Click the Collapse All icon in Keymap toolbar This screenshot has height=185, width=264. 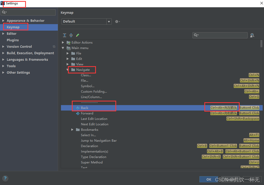71,35
